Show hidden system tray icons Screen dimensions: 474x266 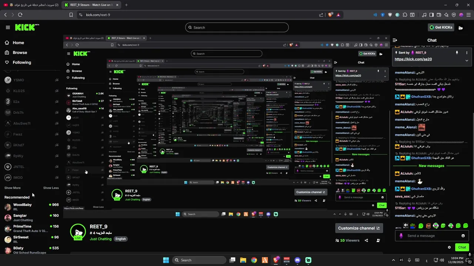pyautogui.click(x=393, y=260)
